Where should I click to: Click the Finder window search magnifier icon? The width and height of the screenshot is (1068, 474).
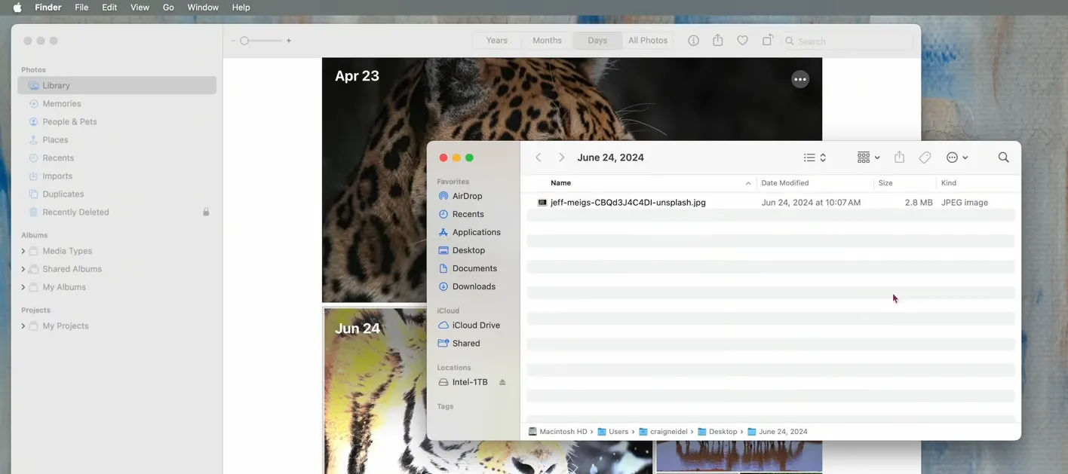pos(1003,157)
